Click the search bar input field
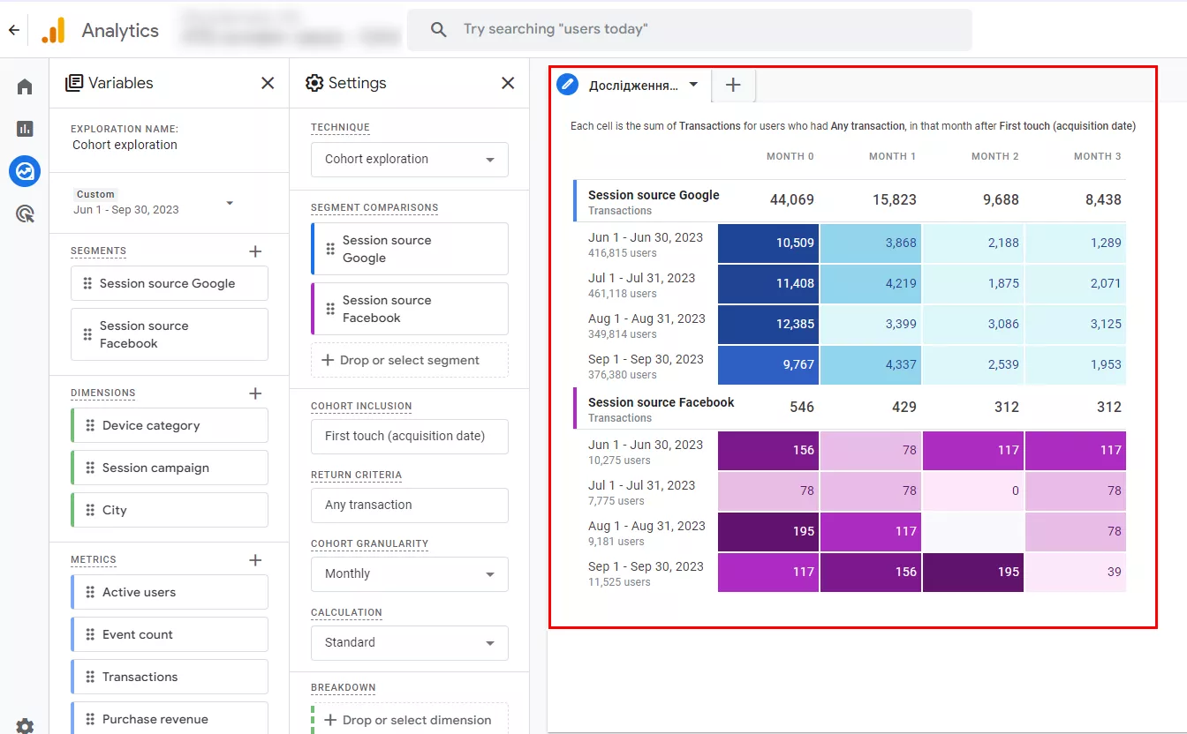The image size is (1187, 734). tap(690, 30)
